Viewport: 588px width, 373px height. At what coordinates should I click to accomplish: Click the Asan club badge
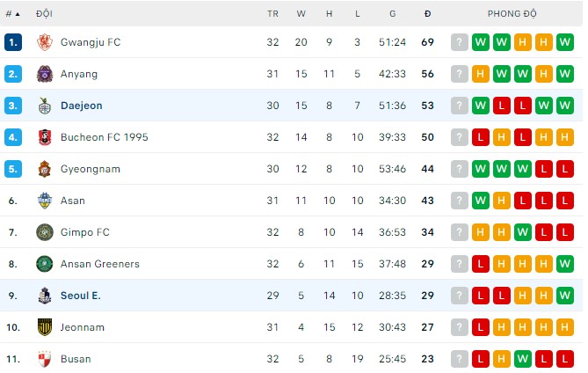[44, 201]
